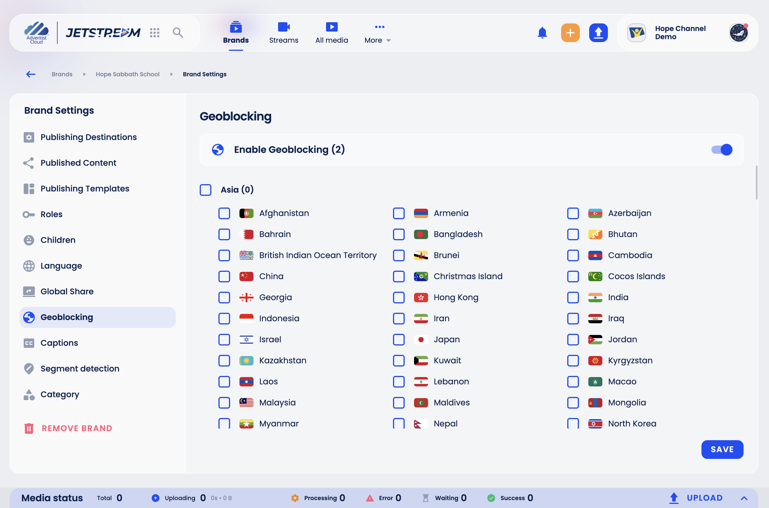The height and width of the screenshot is (508, 769).
Task: Check the Japan checkbox
Action: point(399,340)
